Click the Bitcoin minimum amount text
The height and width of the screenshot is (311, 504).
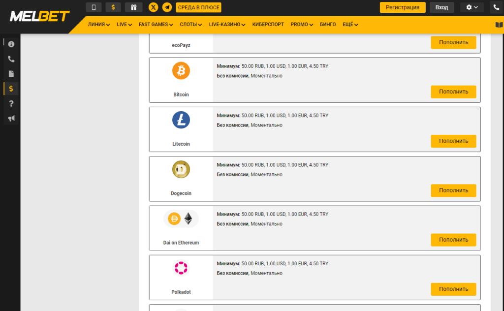[x=273, y=66]
